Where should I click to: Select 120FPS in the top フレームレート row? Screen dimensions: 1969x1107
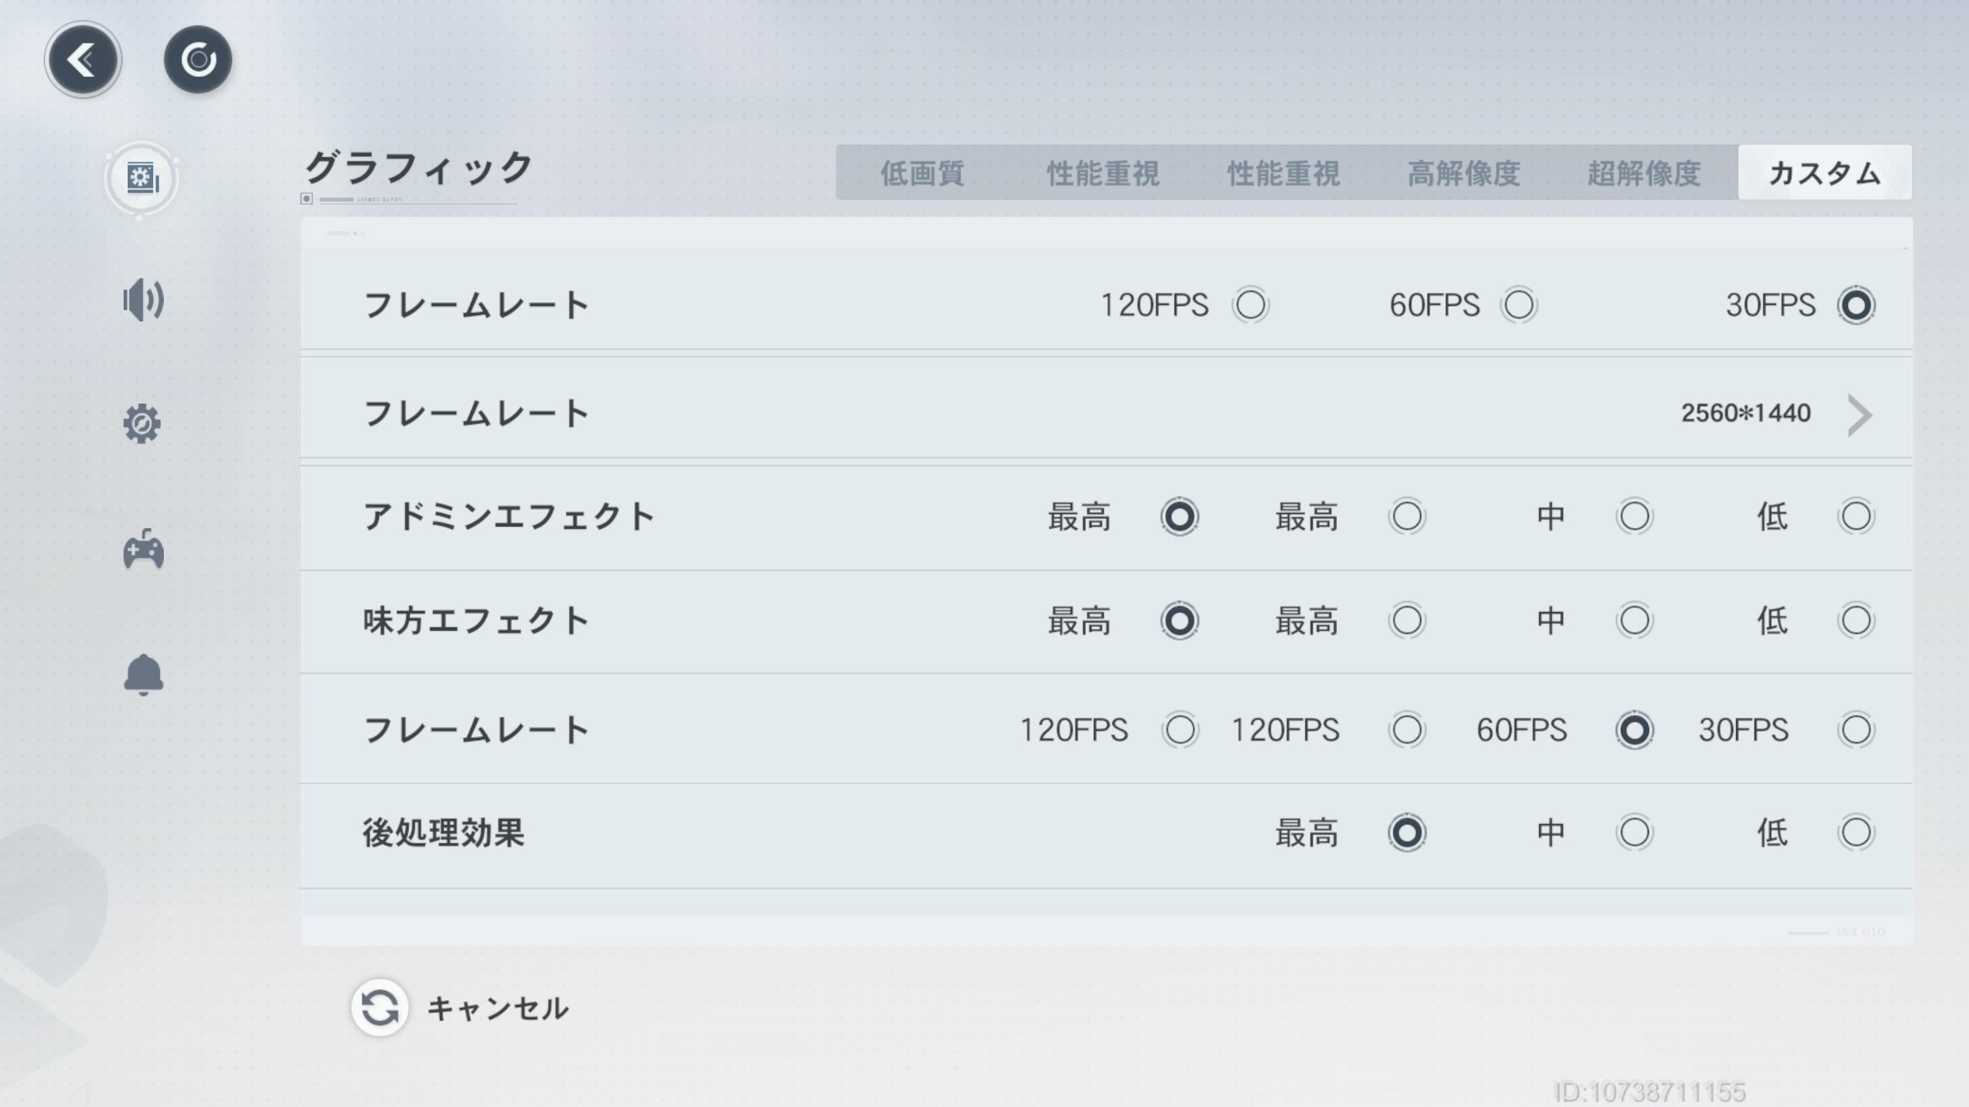point(1250,305)
